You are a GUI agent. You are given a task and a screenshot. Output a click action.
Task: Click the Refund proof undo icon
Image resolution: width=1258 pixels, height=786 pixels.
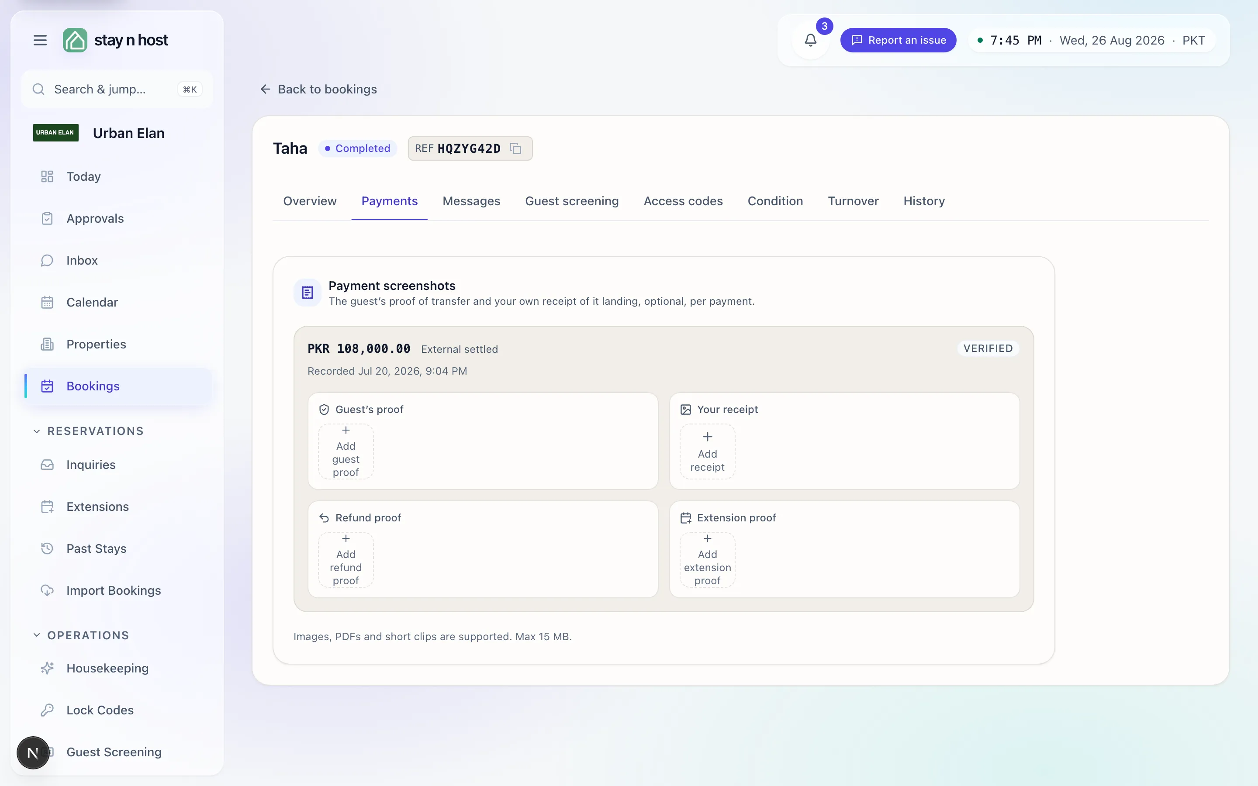point(324,518)
